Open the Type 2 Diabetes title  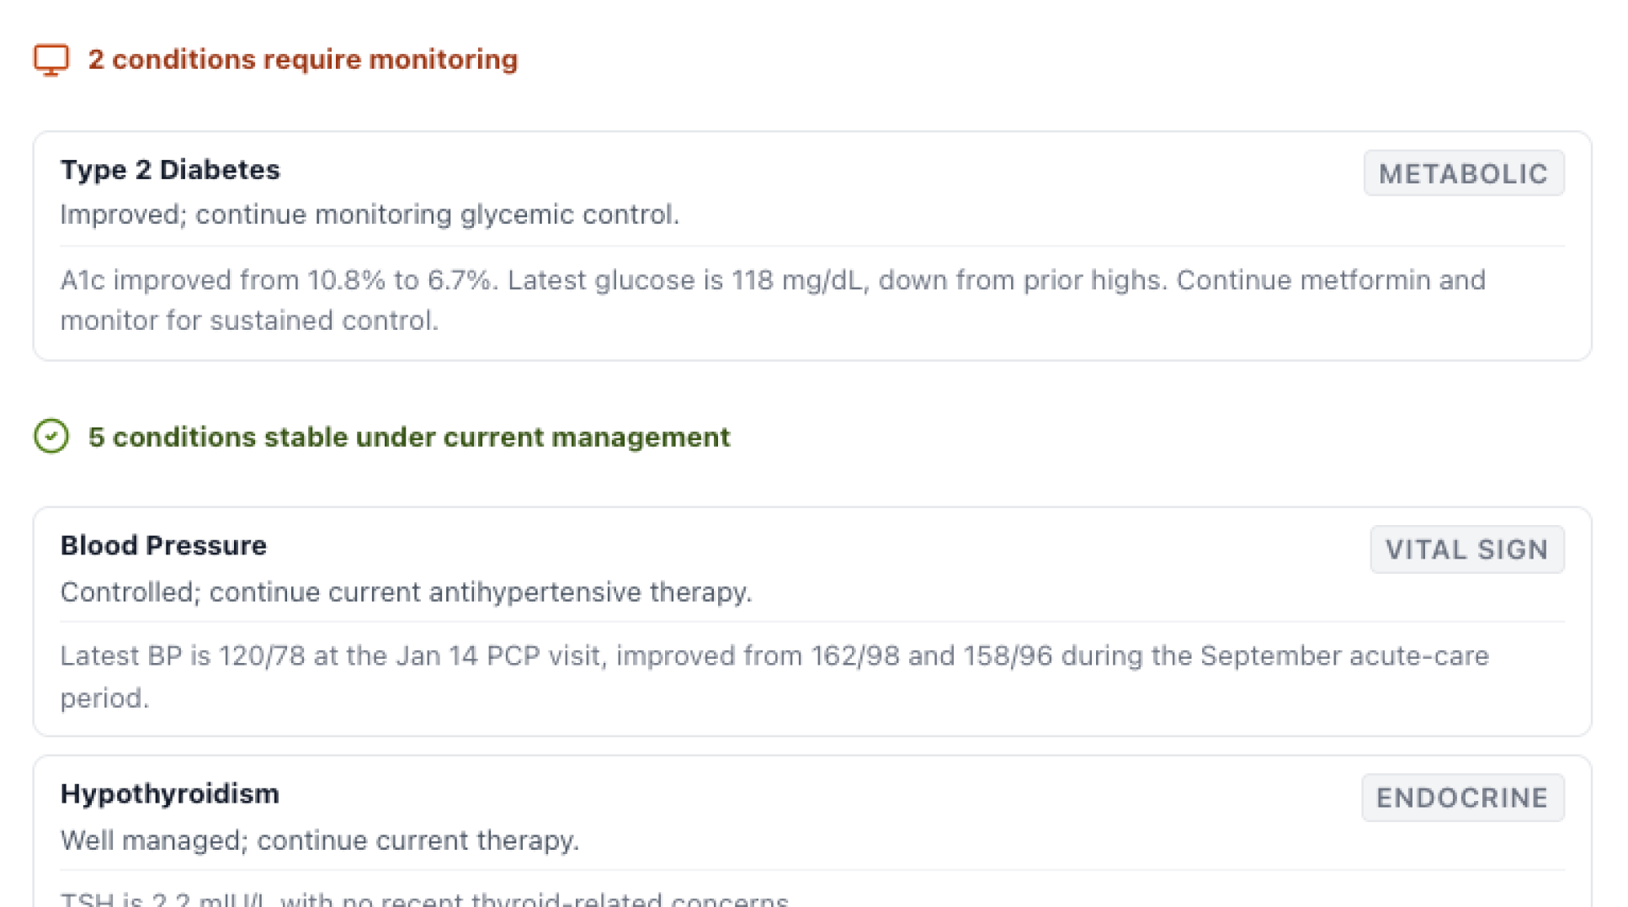pyautogui.click(x=170, y=170)
